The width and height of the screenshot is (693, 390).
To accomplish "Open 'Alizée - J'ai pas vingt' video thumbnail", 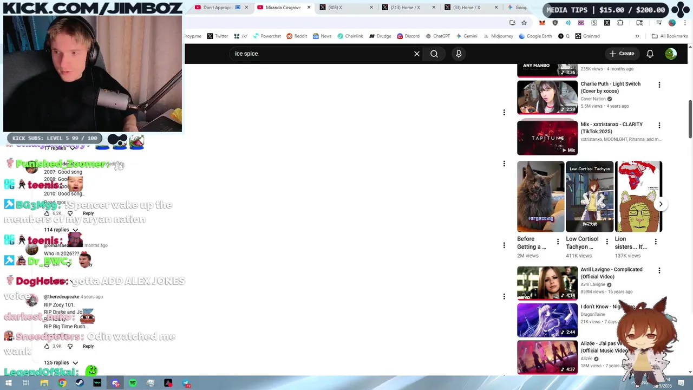I will coord(547,357).
